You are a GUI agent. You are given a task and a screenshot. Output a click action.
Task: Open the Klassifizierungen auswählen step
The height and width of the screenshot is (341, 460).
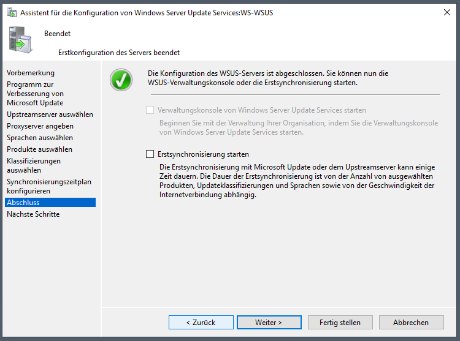34,165
